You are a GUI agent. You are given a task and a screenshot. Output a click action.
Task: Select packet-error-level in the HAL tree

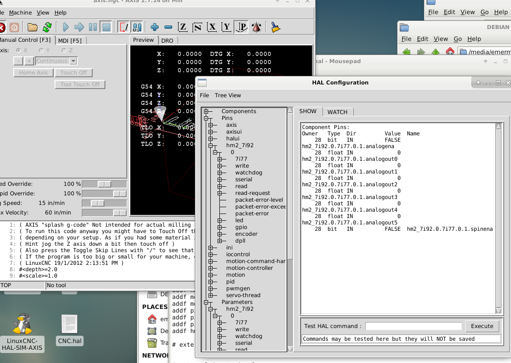[259, 200]
